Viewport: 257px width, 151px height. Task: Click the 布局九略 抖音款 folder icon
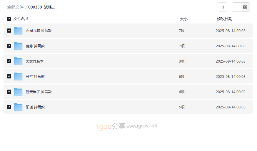[x=18, y=31]
